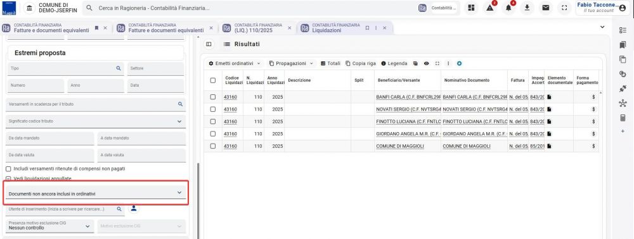Screen dimensions: 634x239
Task: Pin the Liquidazioni tab with bookmark icon
Action: coord(367,28)
